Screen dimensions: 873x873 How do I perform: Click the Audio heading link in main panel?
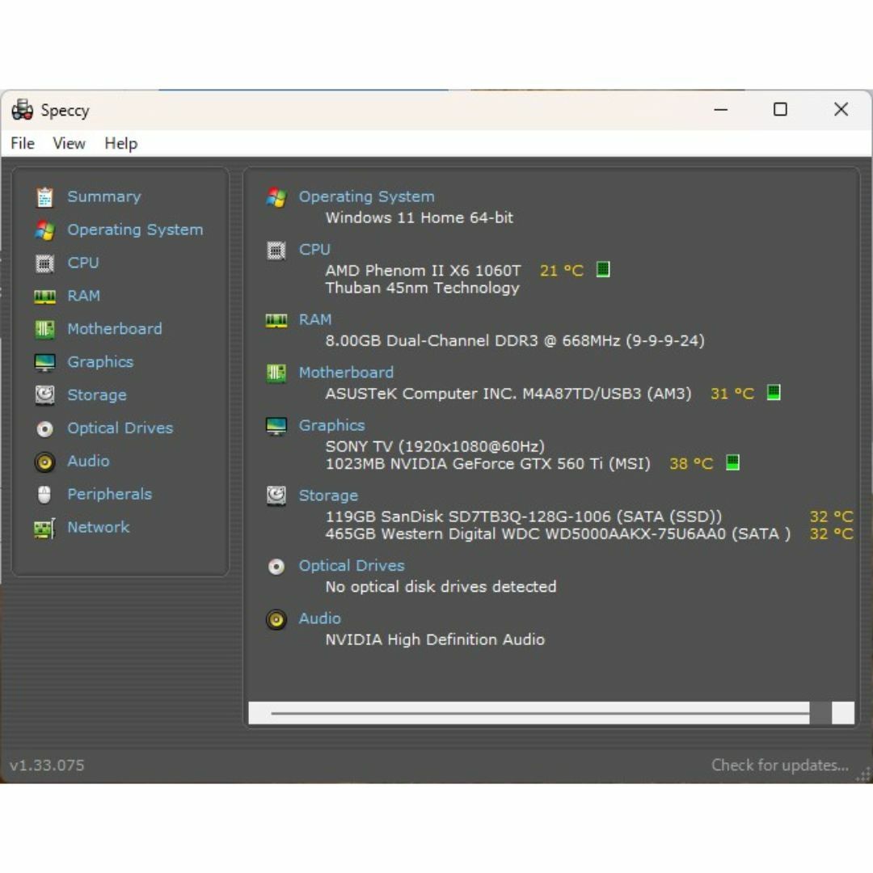(x=319, y=618)
